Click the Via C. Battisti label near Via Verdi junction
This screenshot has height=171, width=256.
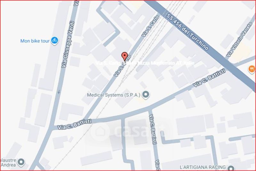tap(74, 124)
